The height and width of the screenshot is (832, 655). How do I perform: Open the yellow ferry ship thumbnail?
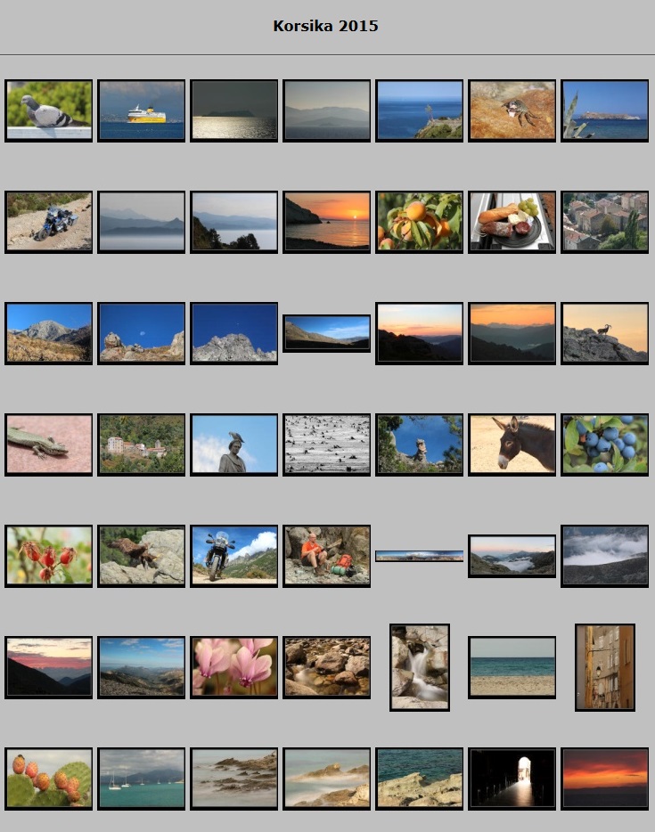tap(142, 110)
